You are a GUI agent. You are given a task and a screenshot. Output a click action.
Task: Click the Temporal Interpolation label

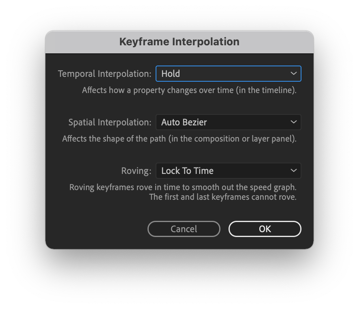pyautogui.click(x=105, y=74)
